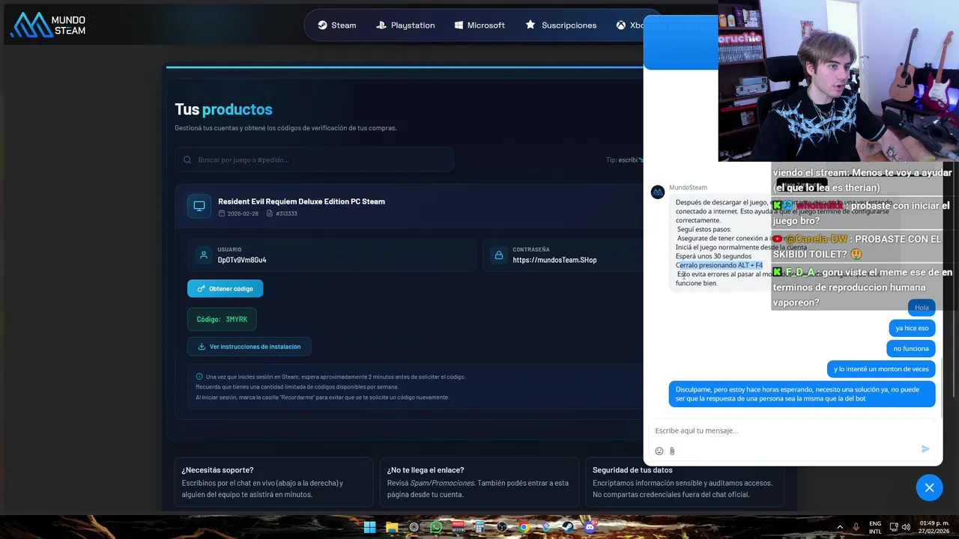Click the ¿Necesitás soporte? card

(273, 482)
